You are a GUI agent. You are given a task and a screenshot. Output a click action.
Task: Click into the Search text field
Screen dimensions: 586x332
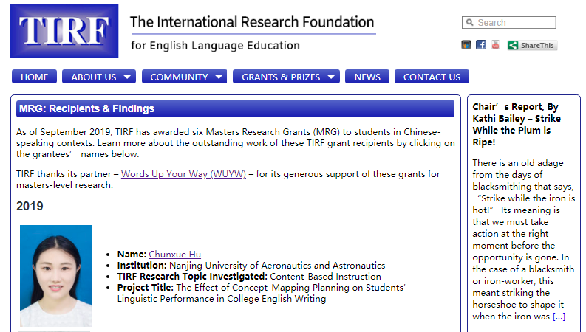(x=514, y=23)
